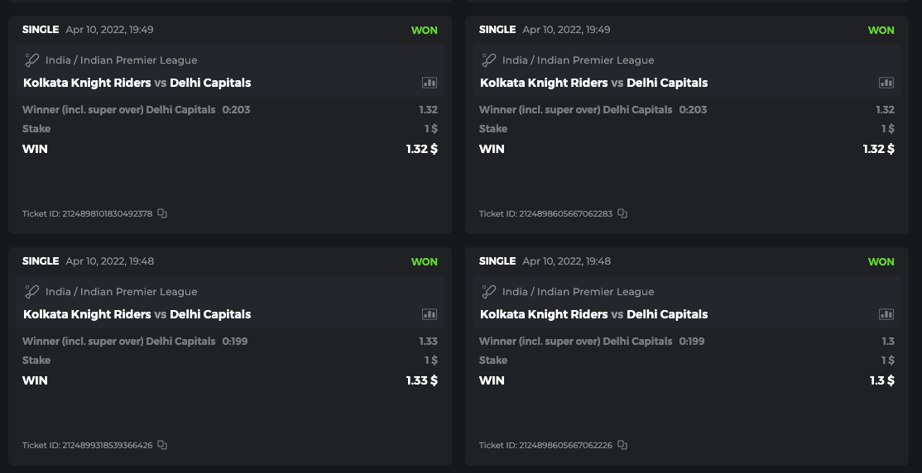922x473 pixels.
Task: Open India / Indian Premier League on ticket 492378 card
Action: 121,60
